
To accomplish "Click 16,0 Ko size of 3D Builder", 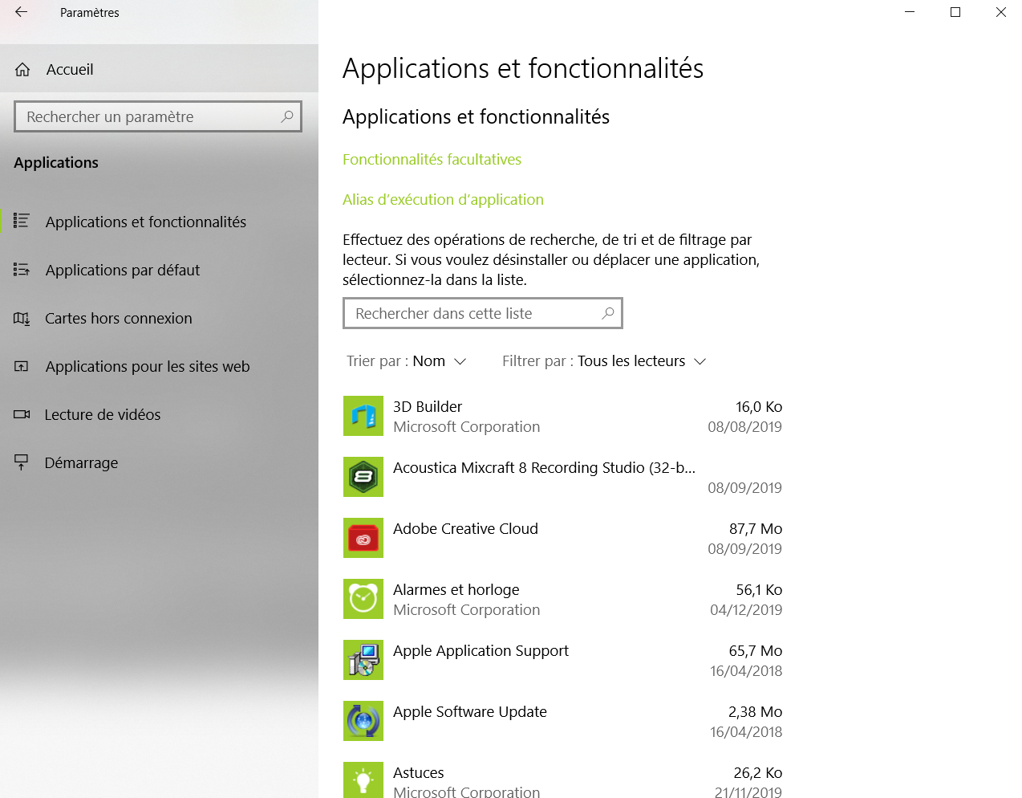I will 759,406.
